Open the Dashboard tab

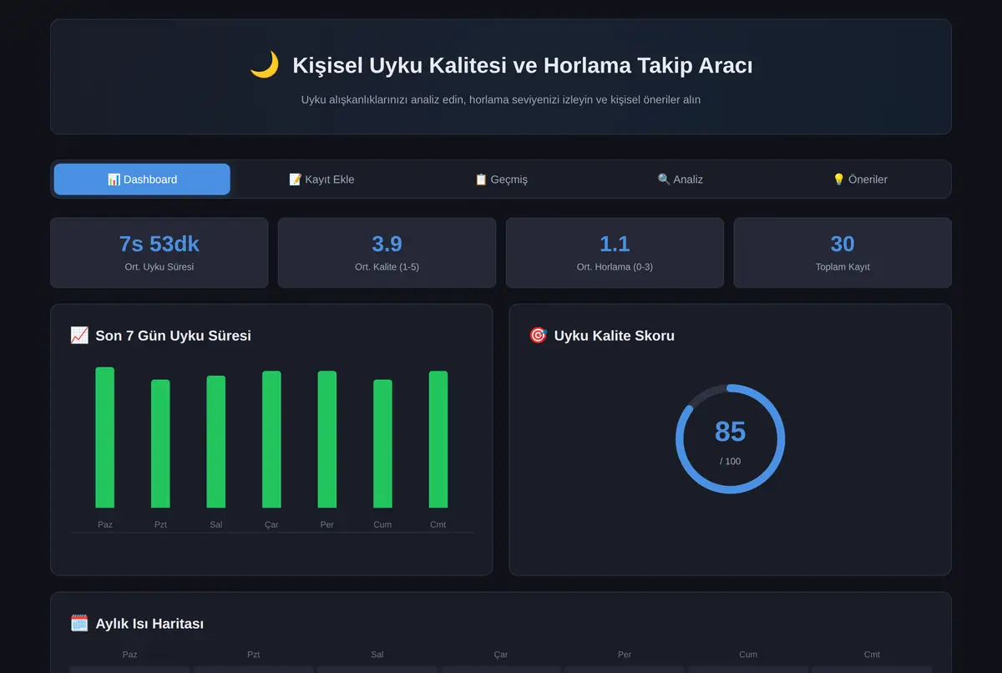click(142, 180)
